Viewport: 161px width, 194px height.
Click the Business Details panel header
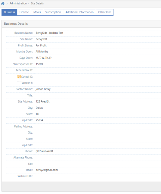click(x=81, y=24)
